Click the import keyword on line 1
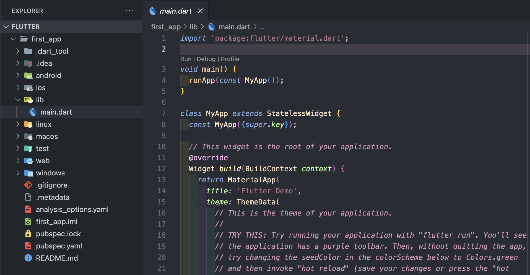This screenshot has height=275, width=530. pos(193,38)
